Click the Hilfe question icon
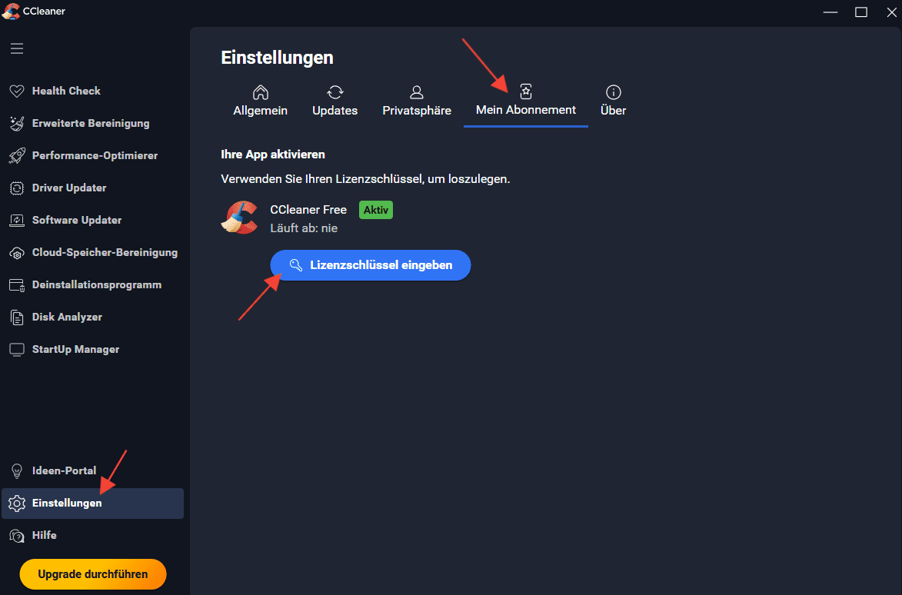Screen dimensions: 902x595 tap(17, 536)
